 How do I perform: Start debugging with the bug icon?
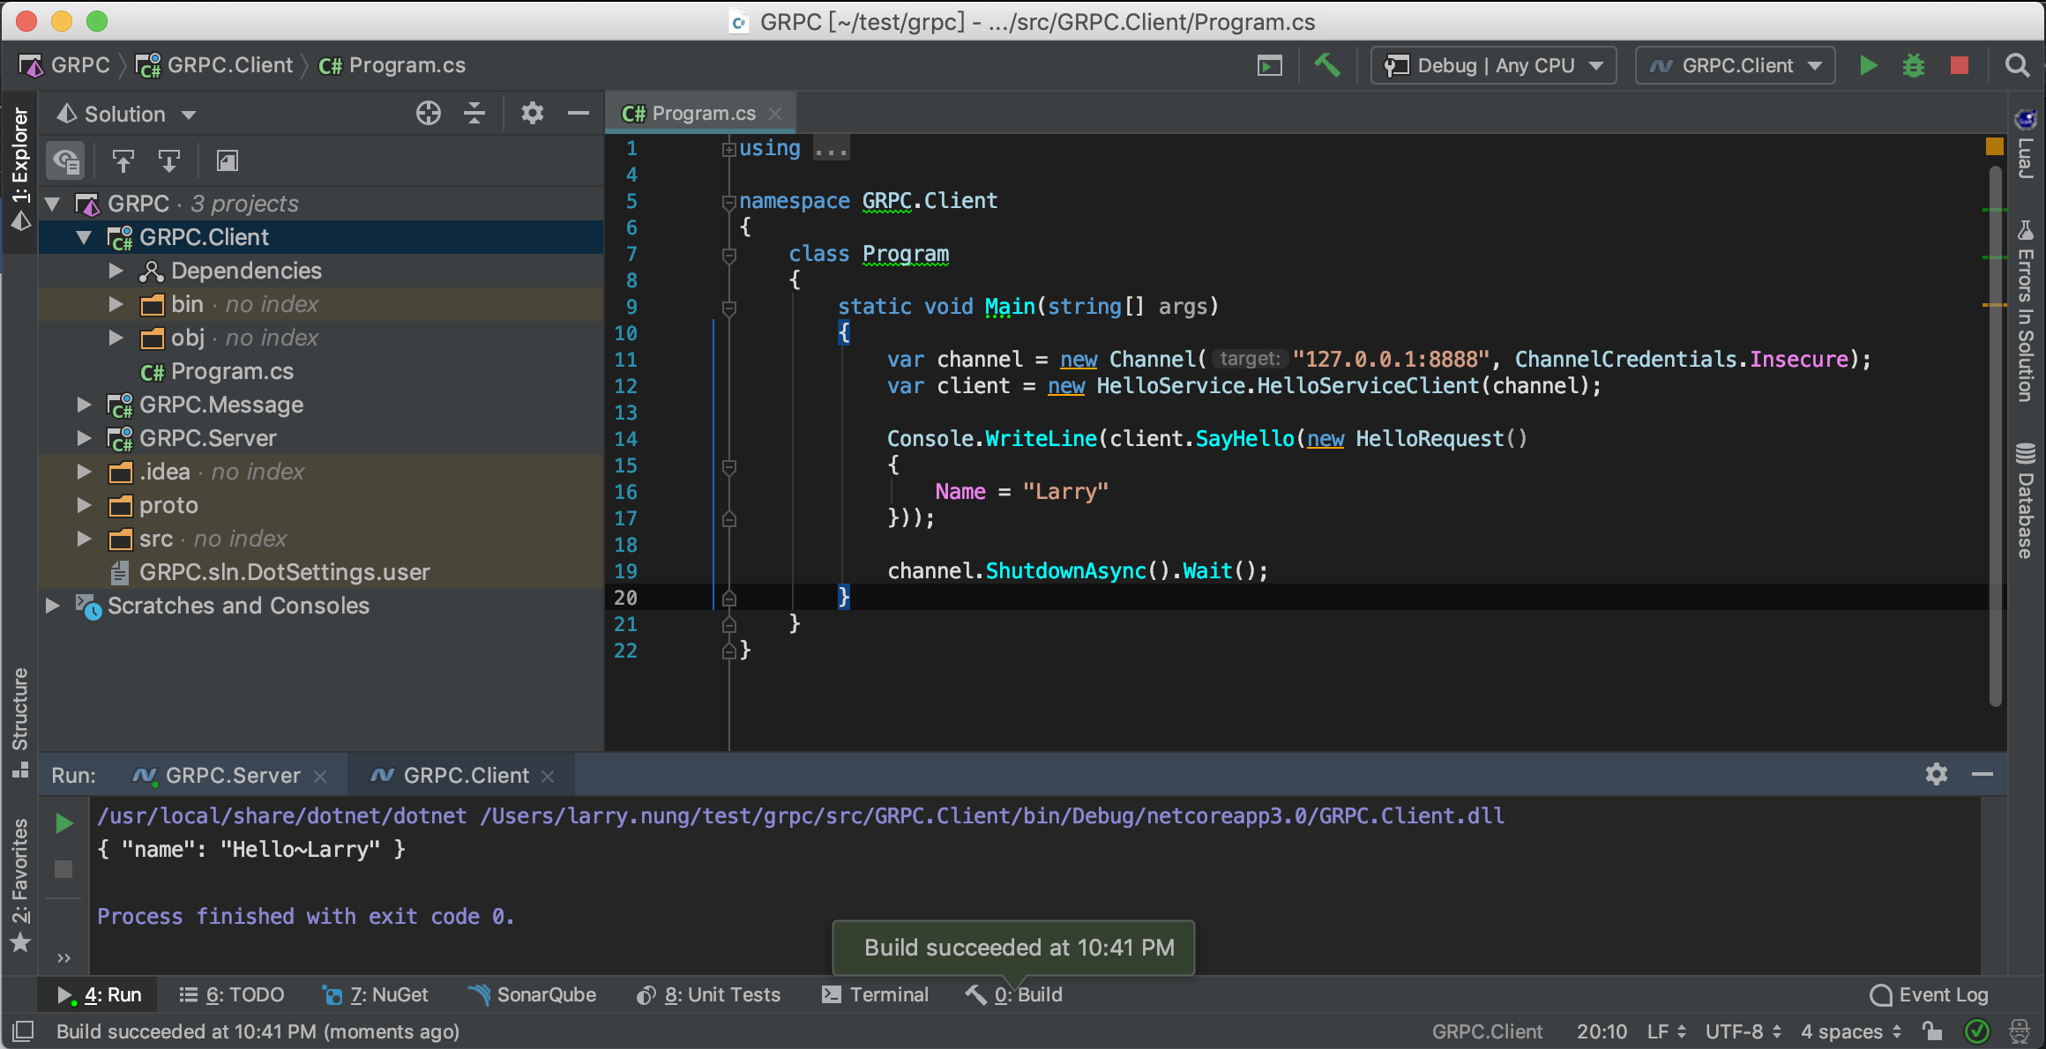point(1914,66)
